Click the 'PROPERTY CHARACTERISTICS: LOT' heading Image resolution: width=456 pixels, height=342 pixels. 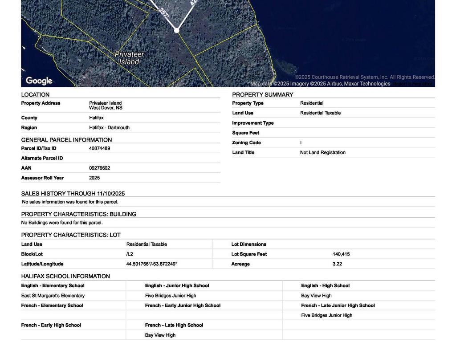pyautogui.click(x=71, y=235)
